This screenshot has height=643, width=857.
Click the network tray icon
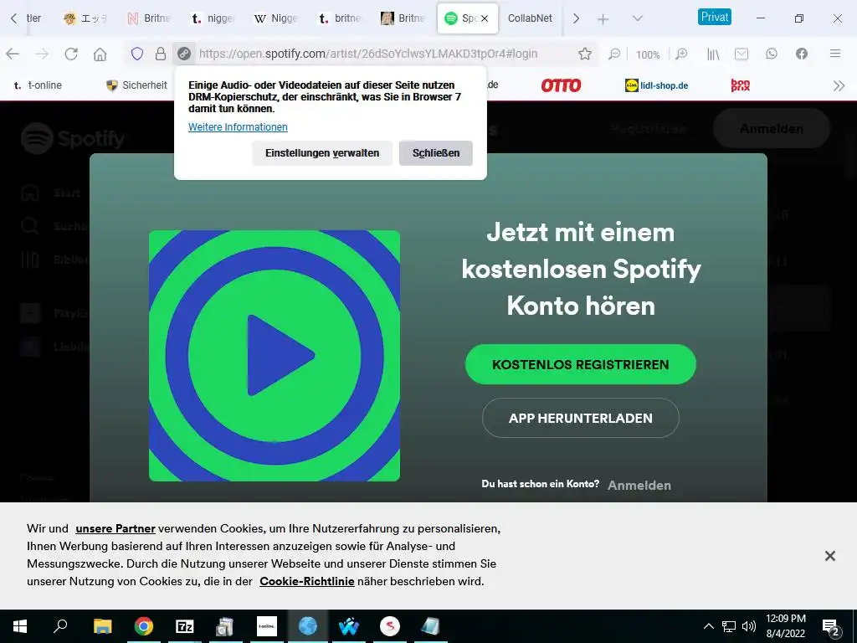729,626
